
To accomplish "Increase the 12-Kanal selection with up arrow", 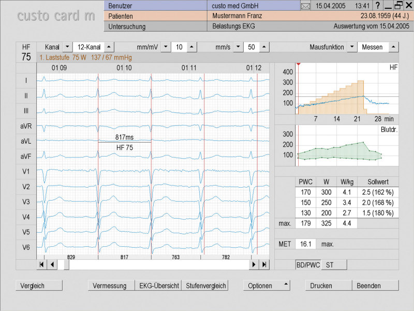I will (x=109, y=47).
